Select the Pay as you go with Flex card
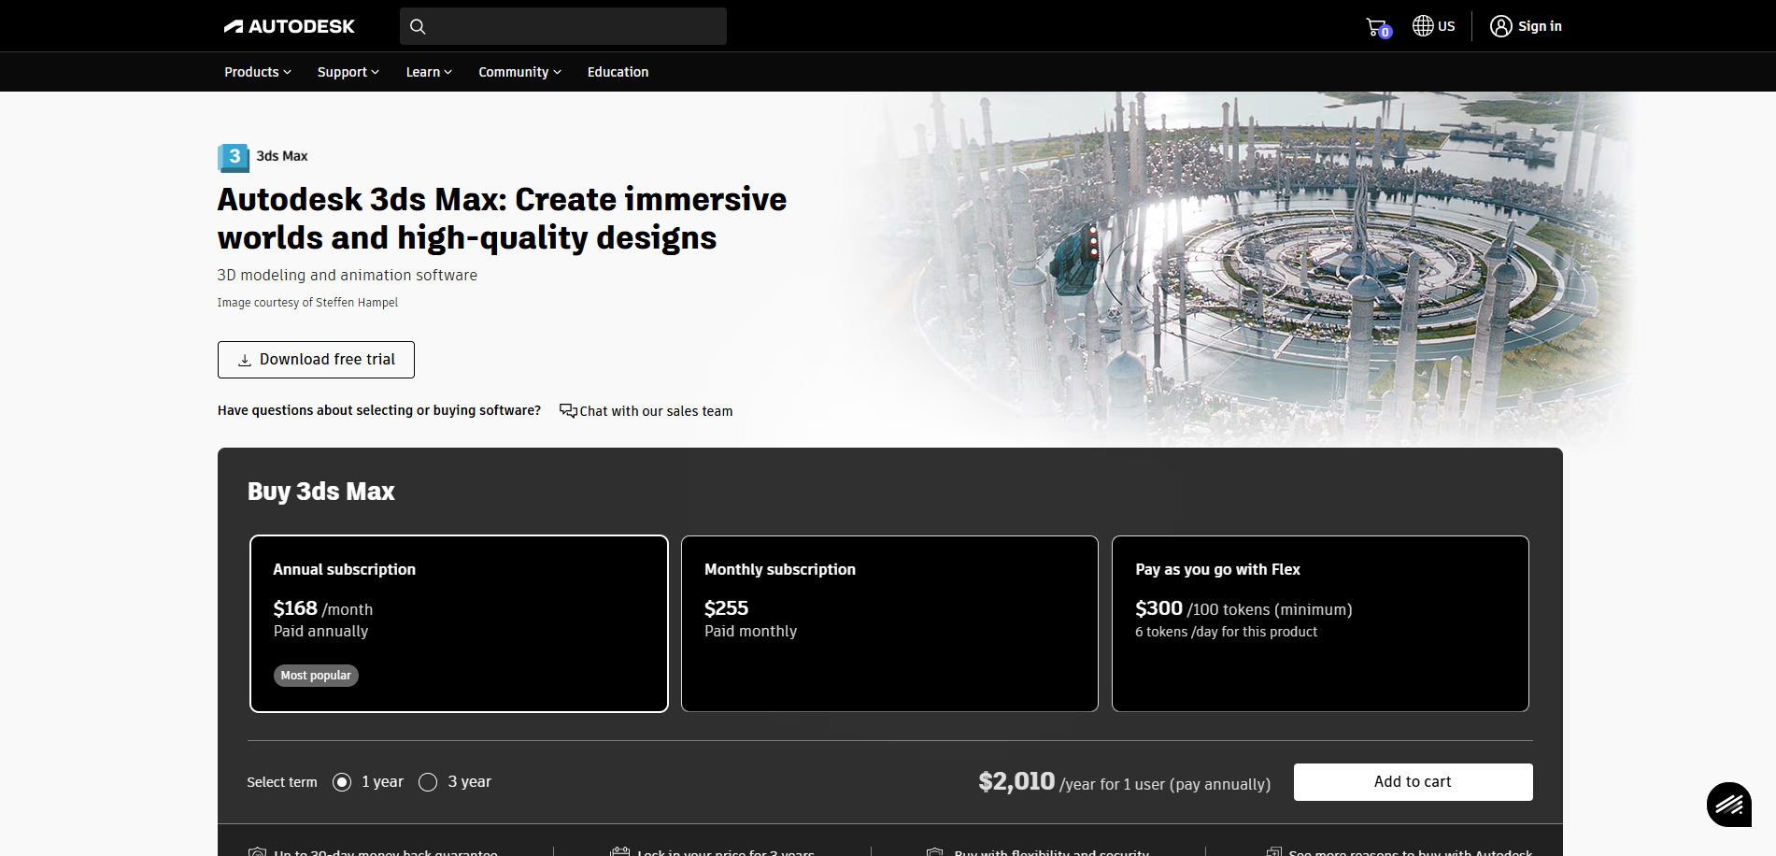 pos(1319,623)
